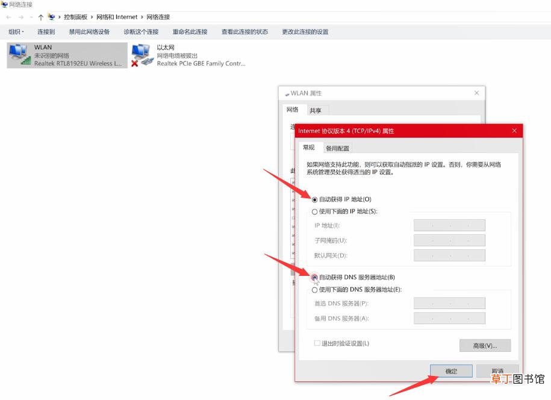551x400 pixels.
Task: Open the 组织 dropdown menu
Action: pyautogui.click(x=16, y=32)
